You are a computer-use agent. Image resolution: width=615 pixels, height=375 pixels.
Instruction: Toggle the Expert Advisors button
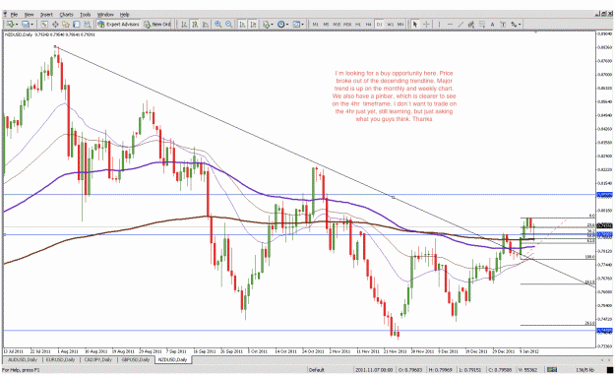pos(118,25)
